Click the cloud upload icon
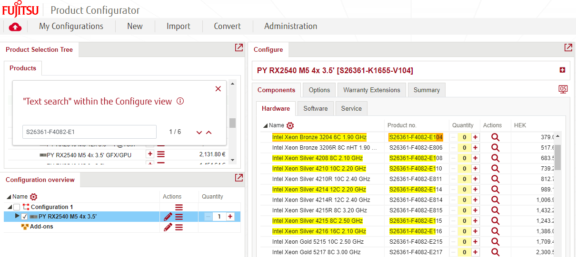Viewport: 576px width, 257px height. tap(15, 27)
